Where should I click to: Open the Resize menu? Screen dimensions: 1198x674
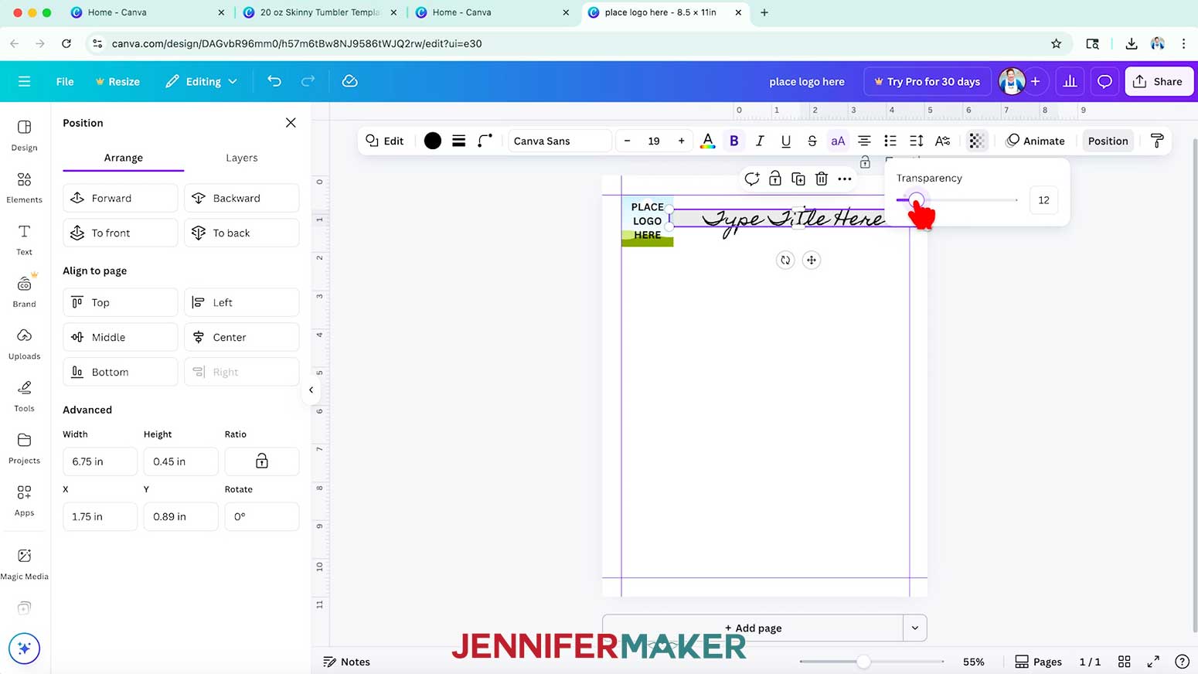(x=117, y=81)
